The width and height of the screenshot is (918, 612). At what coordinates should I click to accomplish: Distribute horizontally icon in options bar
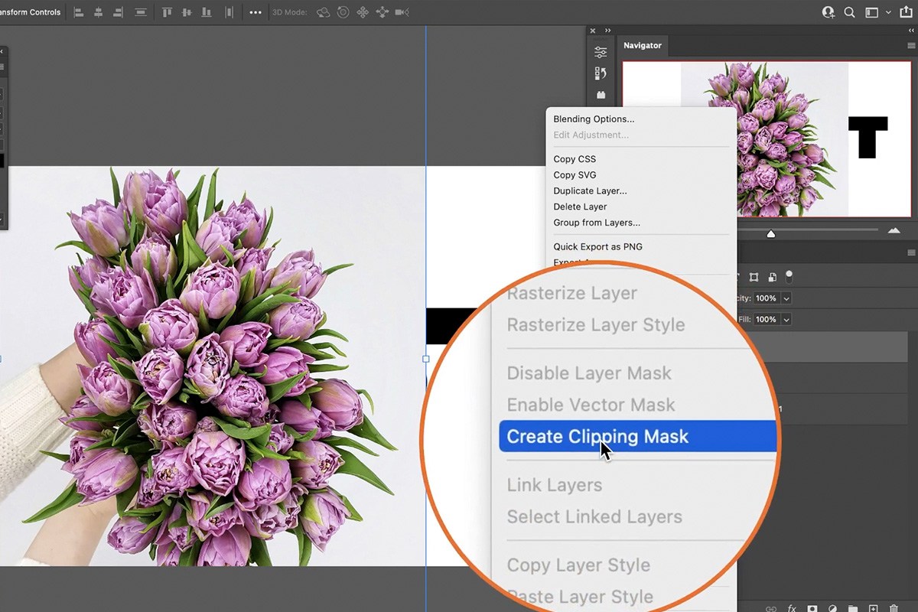[x=229, y=12]
